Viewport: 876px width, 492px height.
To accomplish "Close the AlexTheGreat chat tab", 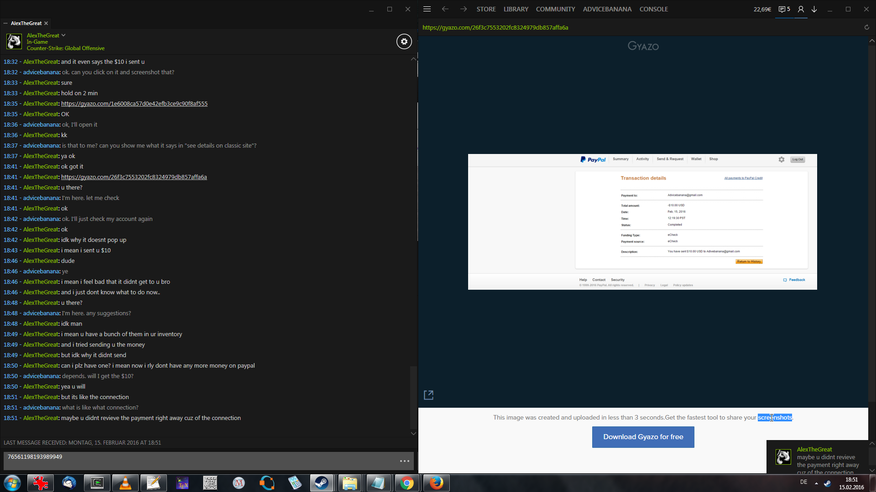I will click(x=46, y=23).
